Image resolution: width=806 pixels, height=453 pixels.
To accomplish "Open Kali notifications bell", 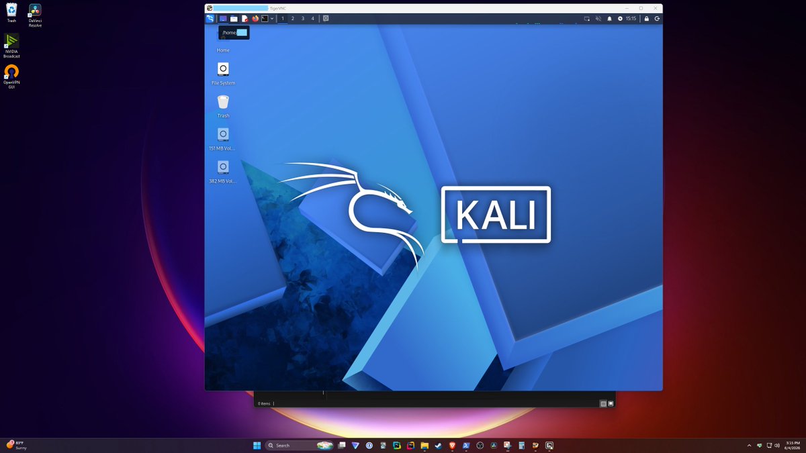I will pos(610,19).
